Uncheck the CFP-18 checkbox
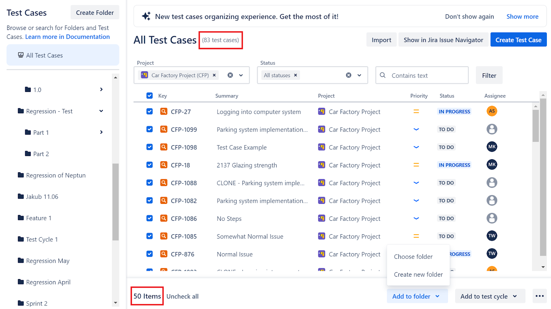This screenshot has width=551, height=309. 149,165
